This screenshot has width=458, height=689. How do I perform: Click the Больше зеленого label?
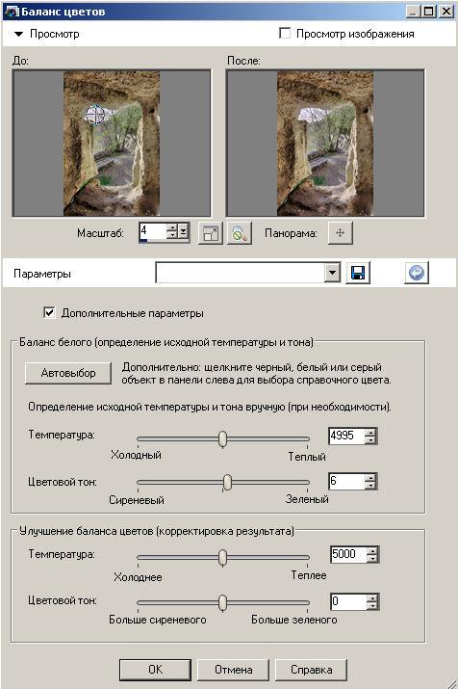pos(293,620)
